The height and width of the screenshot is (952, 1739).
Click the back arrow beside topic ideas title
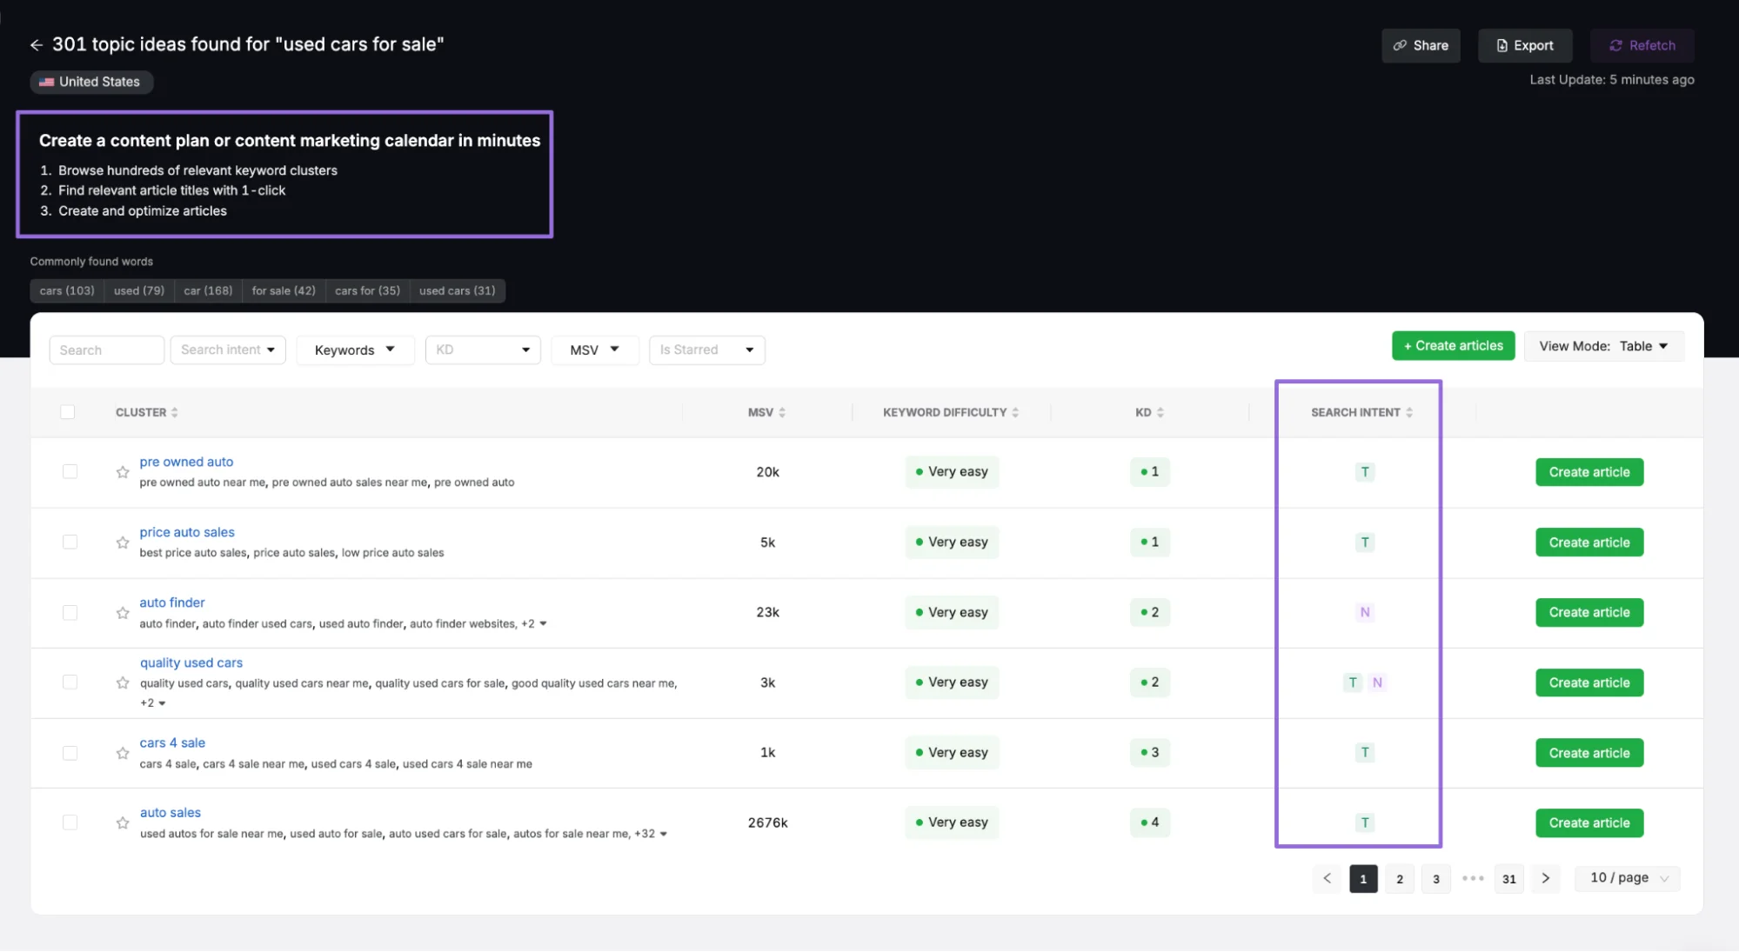36,45
